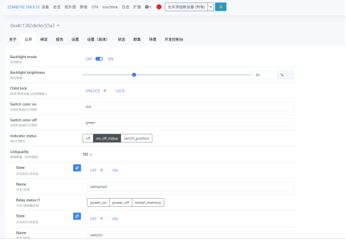346x240 pixels.
Task: Open the settings gear menu in navbar
Action: (x=148, y=7)
